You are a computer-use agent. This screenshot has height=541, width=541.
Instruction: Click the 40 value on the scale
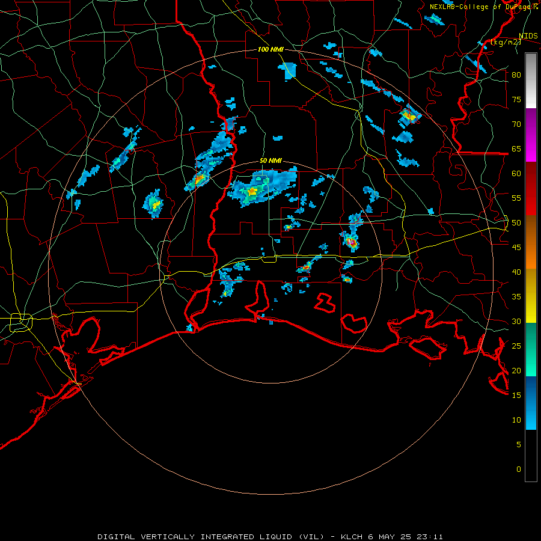point(516,272)
